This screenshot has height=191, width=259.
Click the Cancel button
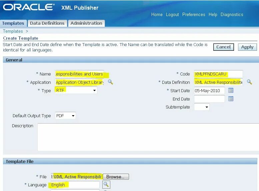coord(223,47)
